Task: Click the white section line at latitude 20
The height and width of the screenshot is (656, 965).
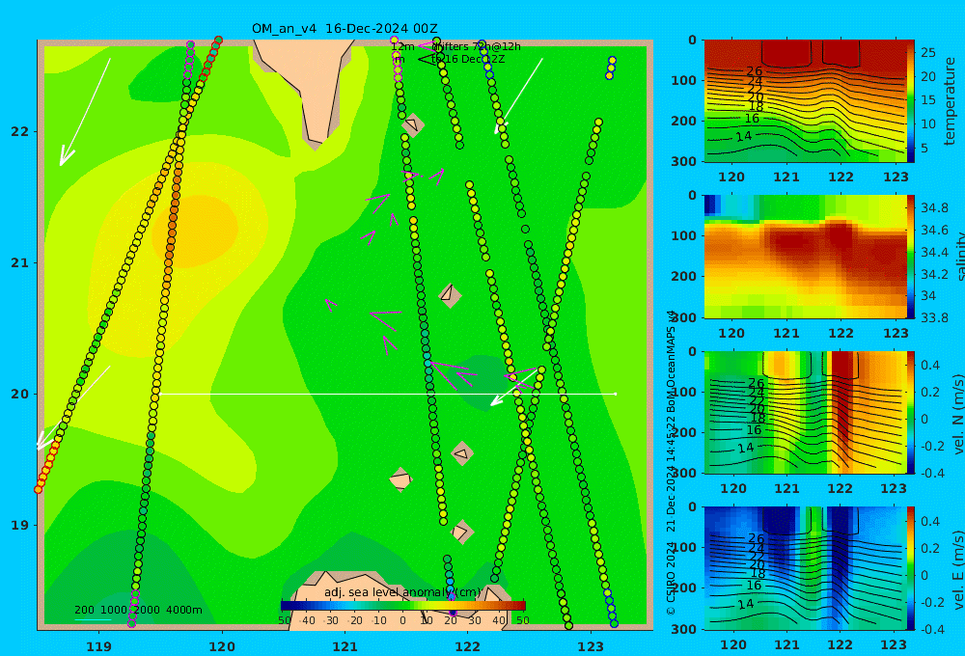Action: [x=388, y=394]
